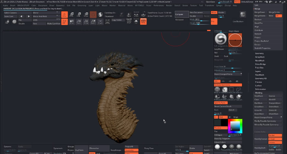Select the KnifeLasso brush icon
Viewport: 287px width, 154px height.
click(217, 97)
